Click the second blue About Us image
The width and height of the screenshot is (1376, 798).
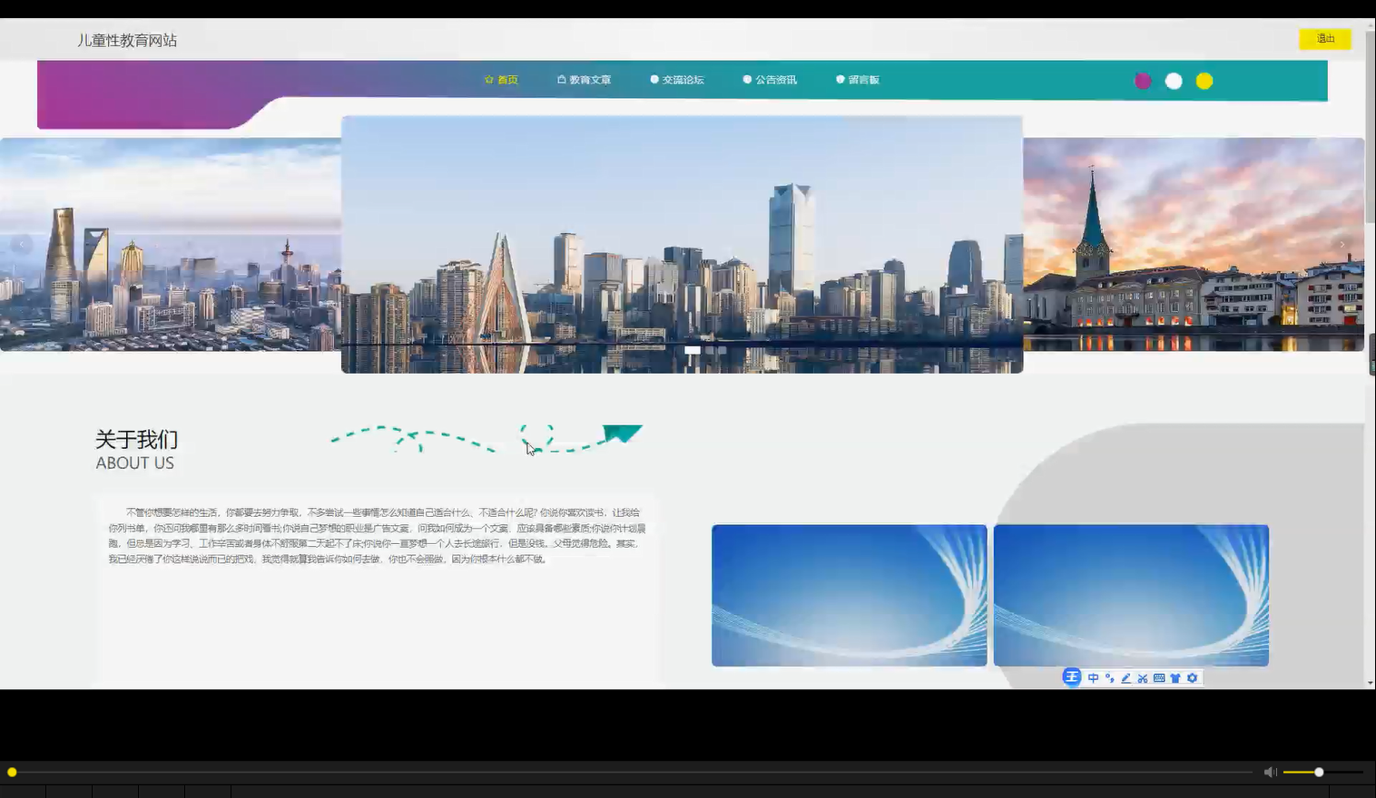pyautogui.click(x=1131, y=595)
